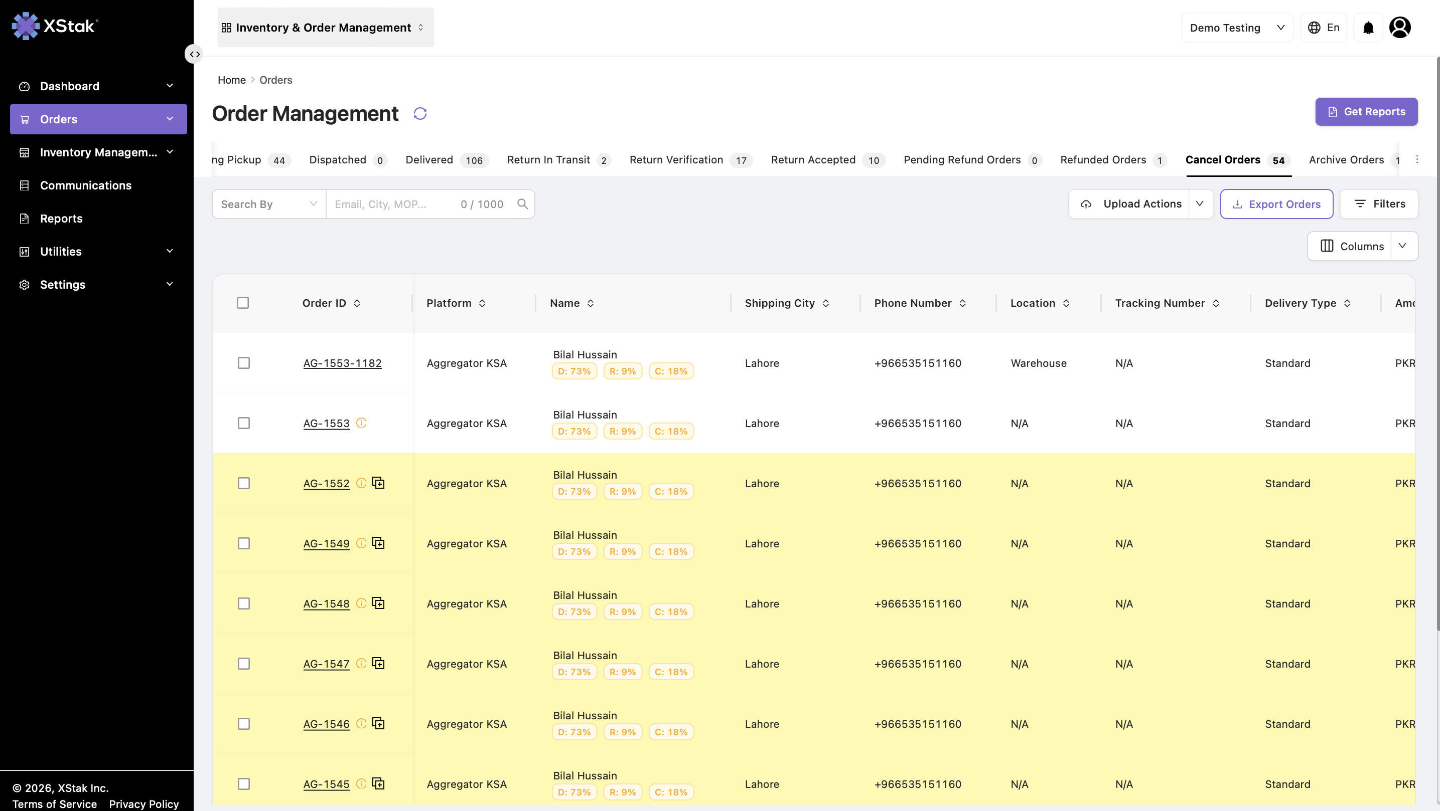
Task: Sort by Order ID column
Action: pyautogui.click(x=357, y=303)
